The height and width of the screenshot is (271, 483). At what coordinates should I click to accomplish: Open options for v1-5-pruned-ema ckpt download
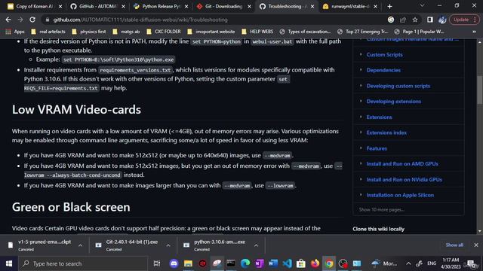point(81,245)
